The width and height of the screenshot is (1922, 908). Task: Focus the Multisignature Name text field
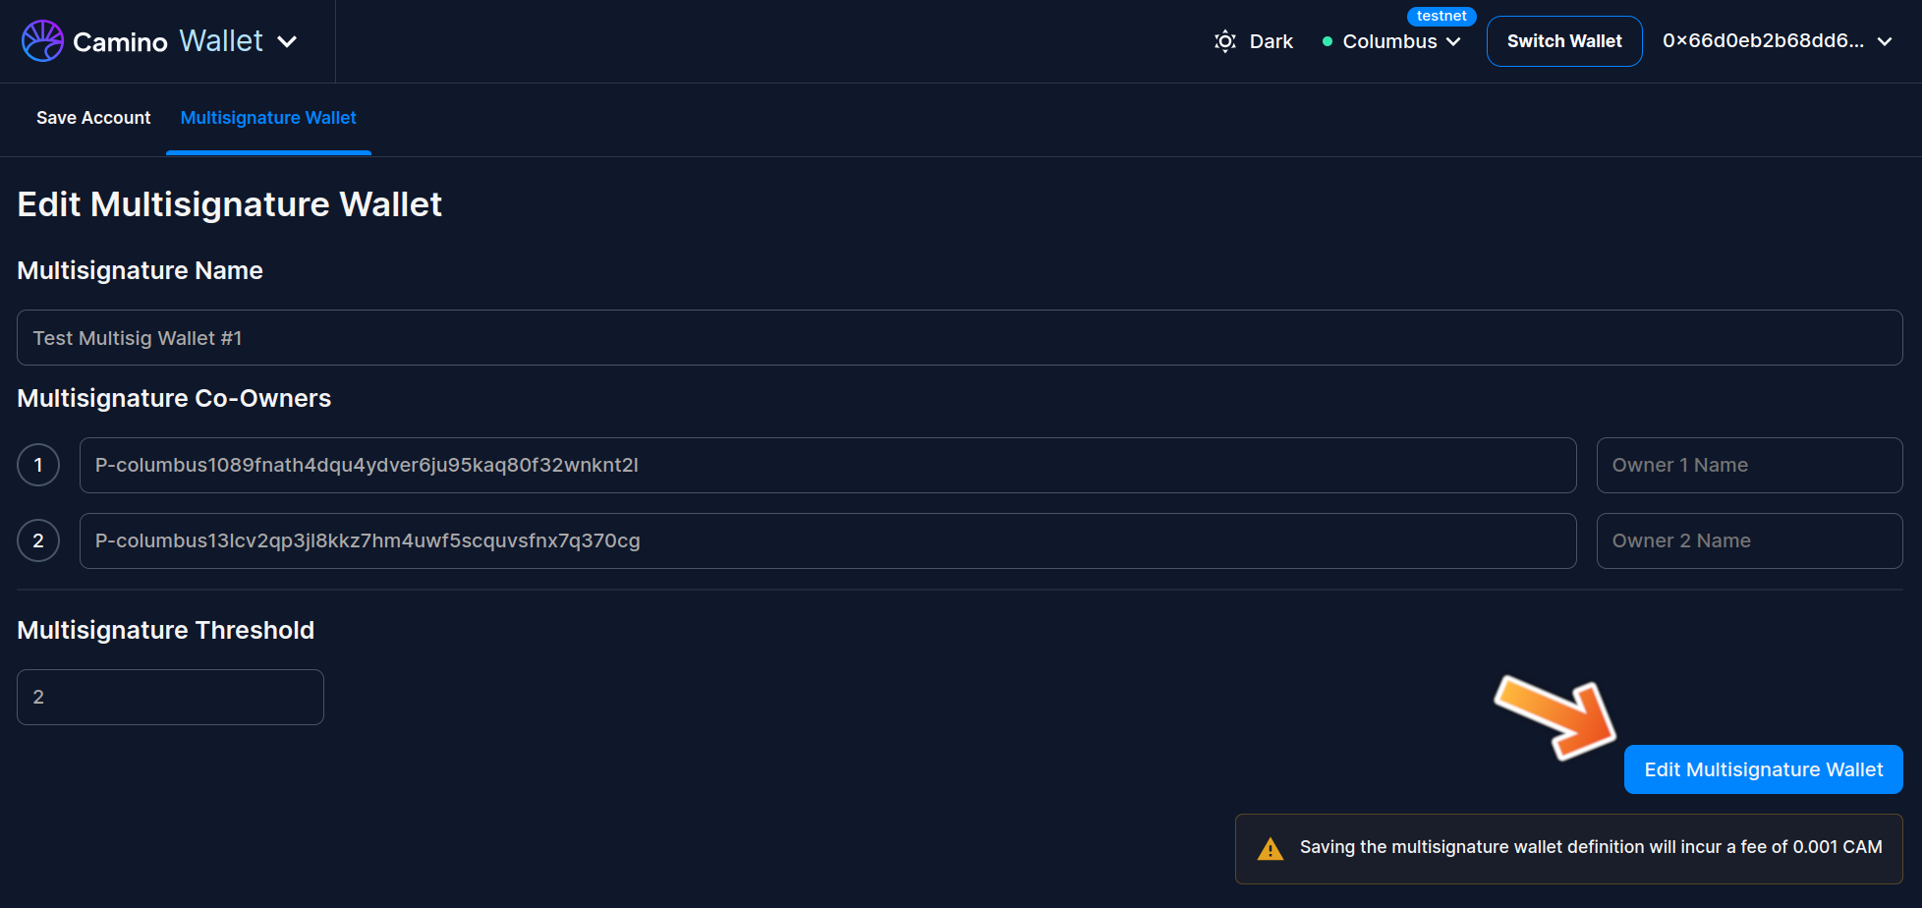click(x=959, y=338)
